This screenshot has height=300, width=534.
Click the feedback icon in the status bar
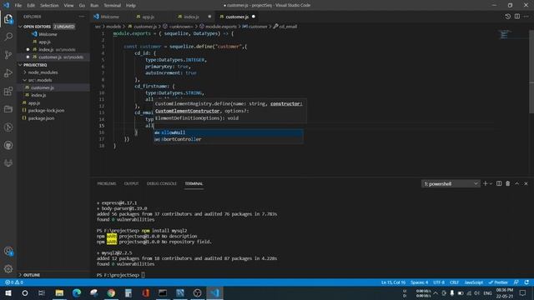tap(516, 282)
